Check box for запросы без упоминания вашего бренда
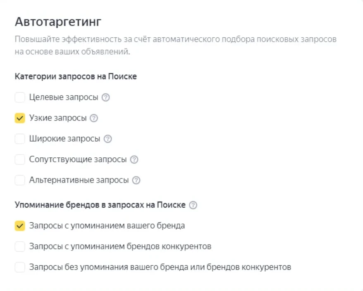 [20, 267]
